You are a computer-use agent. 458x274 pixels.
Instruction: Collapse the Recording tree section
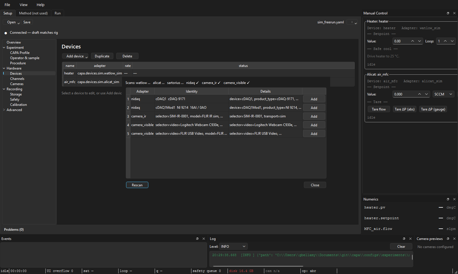point(4,89)
